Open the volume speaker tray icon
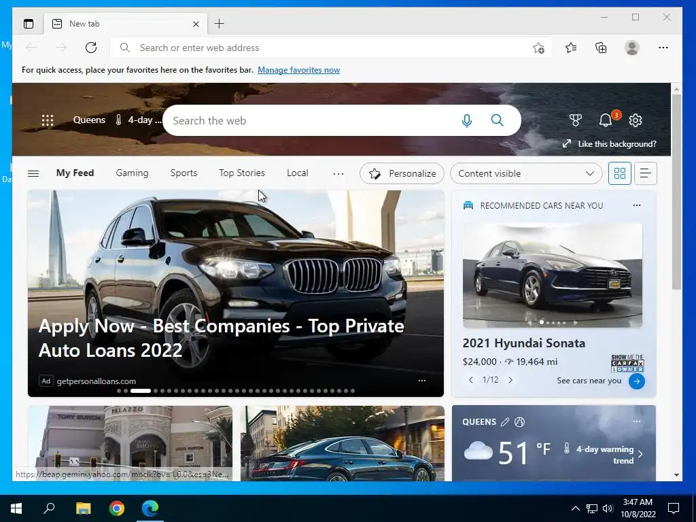Image resolution: width=696 pixels, height=522 pixels. [x=608, y=508]
